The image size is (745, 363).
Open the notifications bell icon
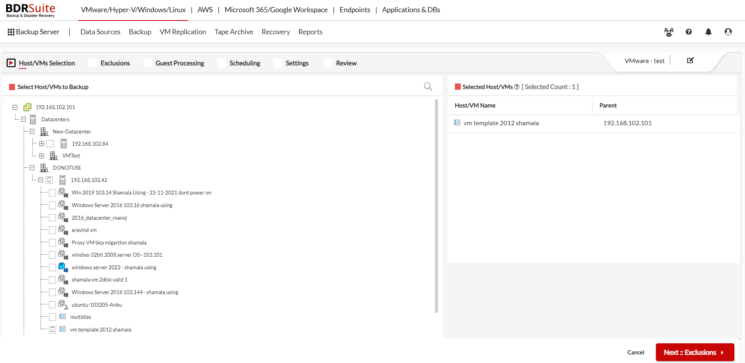pos(708,32)
